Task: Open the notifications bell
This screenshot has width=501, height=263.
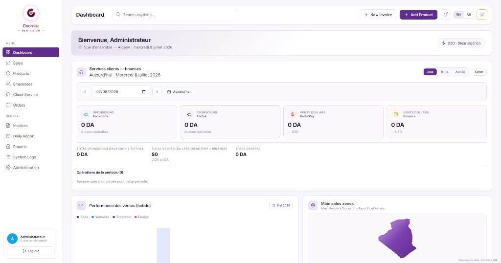Action: click(x=445, y=15)
